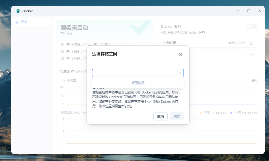This screenshot has width=269, height=161.
Task: Toggle the Docker 服务 switch
Action: pos(252,26)
